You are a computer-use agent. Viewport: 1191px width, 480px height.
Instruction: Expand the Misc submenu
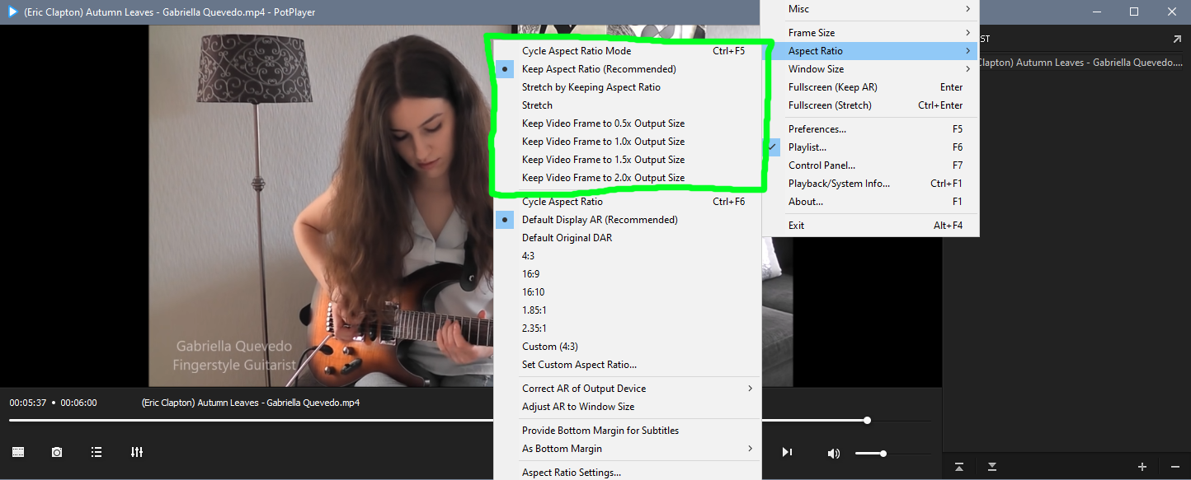(869, 9)
